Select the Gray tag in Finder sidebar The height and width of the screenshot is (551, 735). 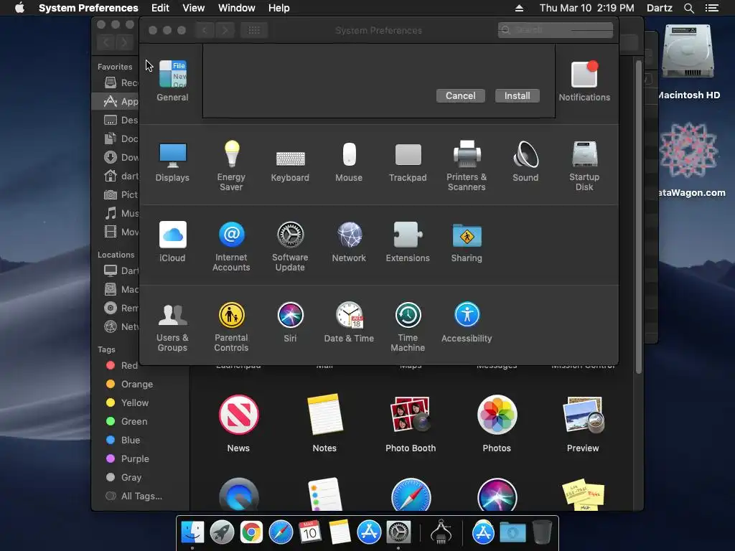coord(123,477)
